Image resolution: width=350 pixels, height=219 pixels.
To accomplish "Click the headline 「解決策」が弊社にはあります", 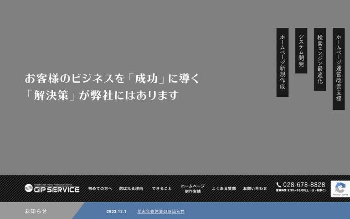I will (102, 96).
